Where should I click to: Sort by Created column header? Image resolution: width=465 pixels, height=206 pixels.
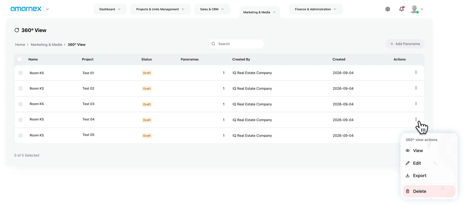339,59
